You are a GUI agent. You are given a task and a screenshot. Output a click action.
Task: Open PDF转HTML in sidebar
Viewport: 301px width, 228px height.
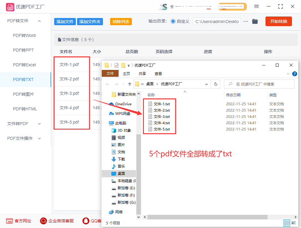[x=25, y=109]
